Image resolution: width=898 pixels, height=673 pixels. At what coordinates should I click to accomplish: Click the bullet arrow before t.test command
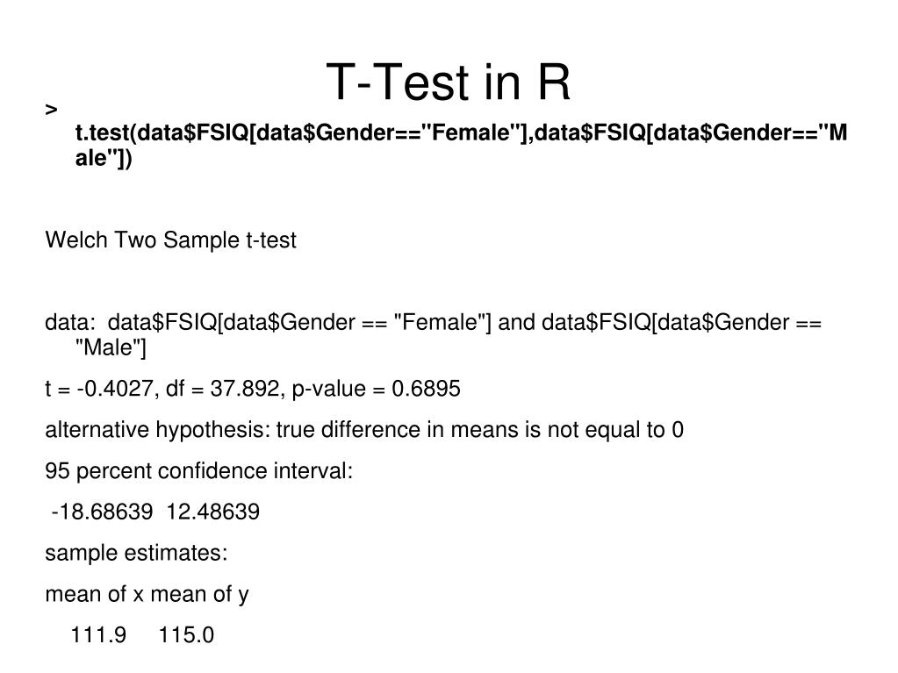click(52, 110)
